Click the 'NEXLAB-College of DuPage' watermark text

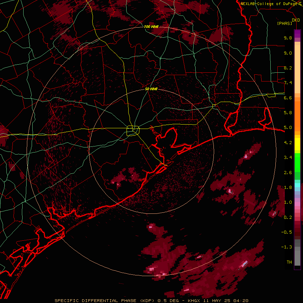269,4
